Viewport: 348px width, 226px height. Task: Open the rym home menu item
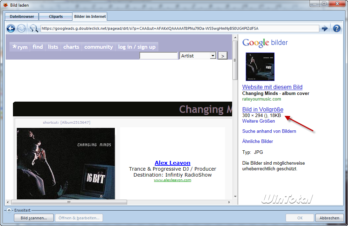pos(20,47)
